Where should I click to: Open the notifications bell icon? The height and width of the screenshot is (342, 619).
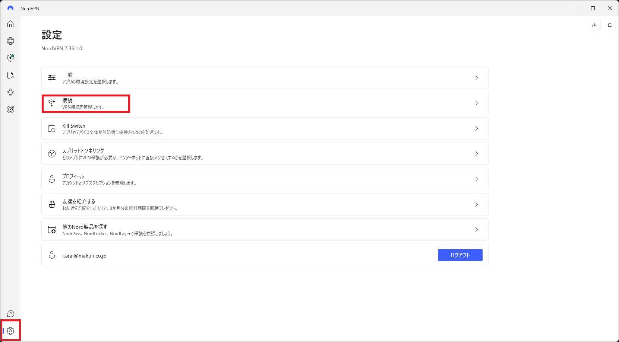click(x=610, y=25)
